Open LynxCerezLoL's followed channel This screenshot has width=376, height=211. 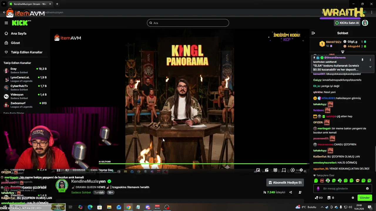point(25,79)
